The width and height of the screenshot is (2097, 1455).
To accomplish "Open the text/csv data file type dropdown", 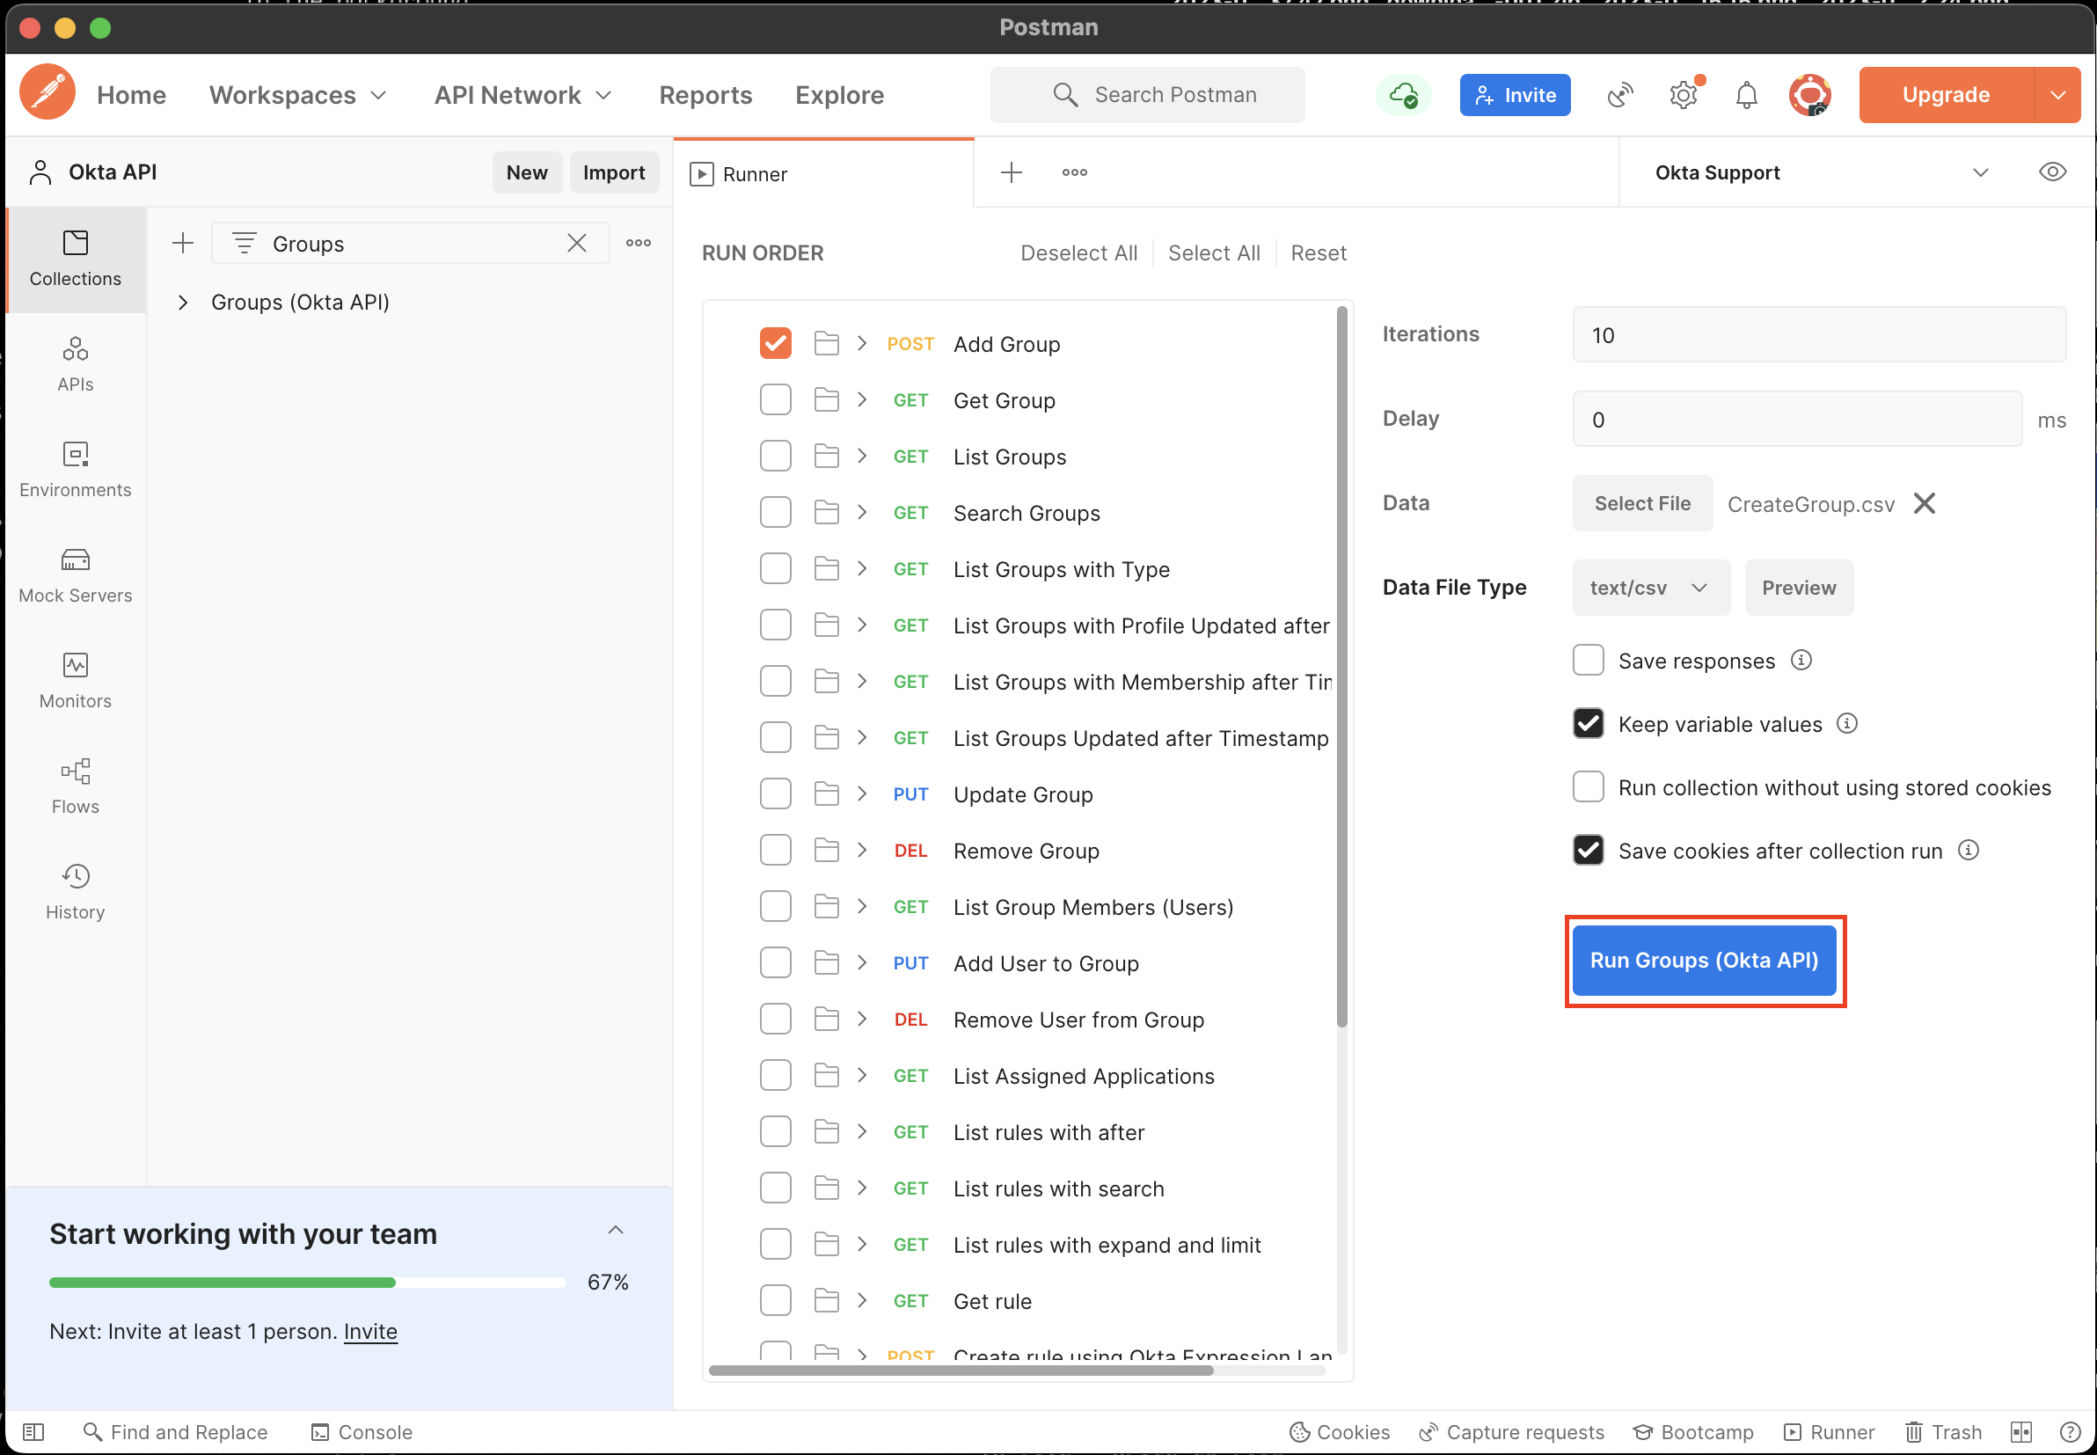I will 1649,588.
